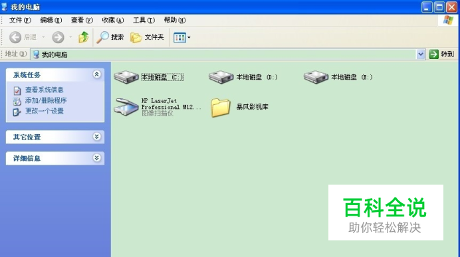Close the 我的电脑 window
The height and width of the screenshot is (257, 460).
[452, 7]
